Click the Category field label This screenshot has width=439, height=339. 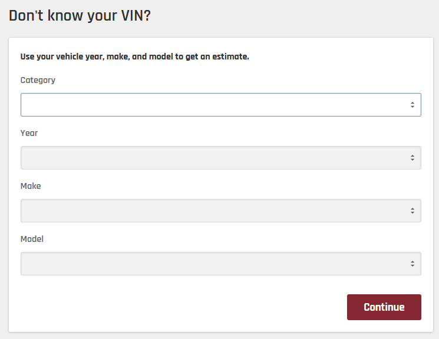pos(38,80)
